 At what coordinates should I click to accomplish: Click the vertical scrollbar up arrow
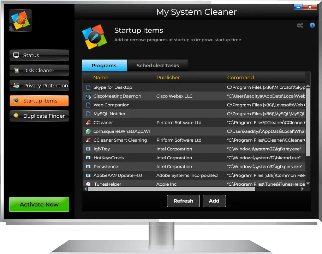pyautogui.click(x=308, y=86)
